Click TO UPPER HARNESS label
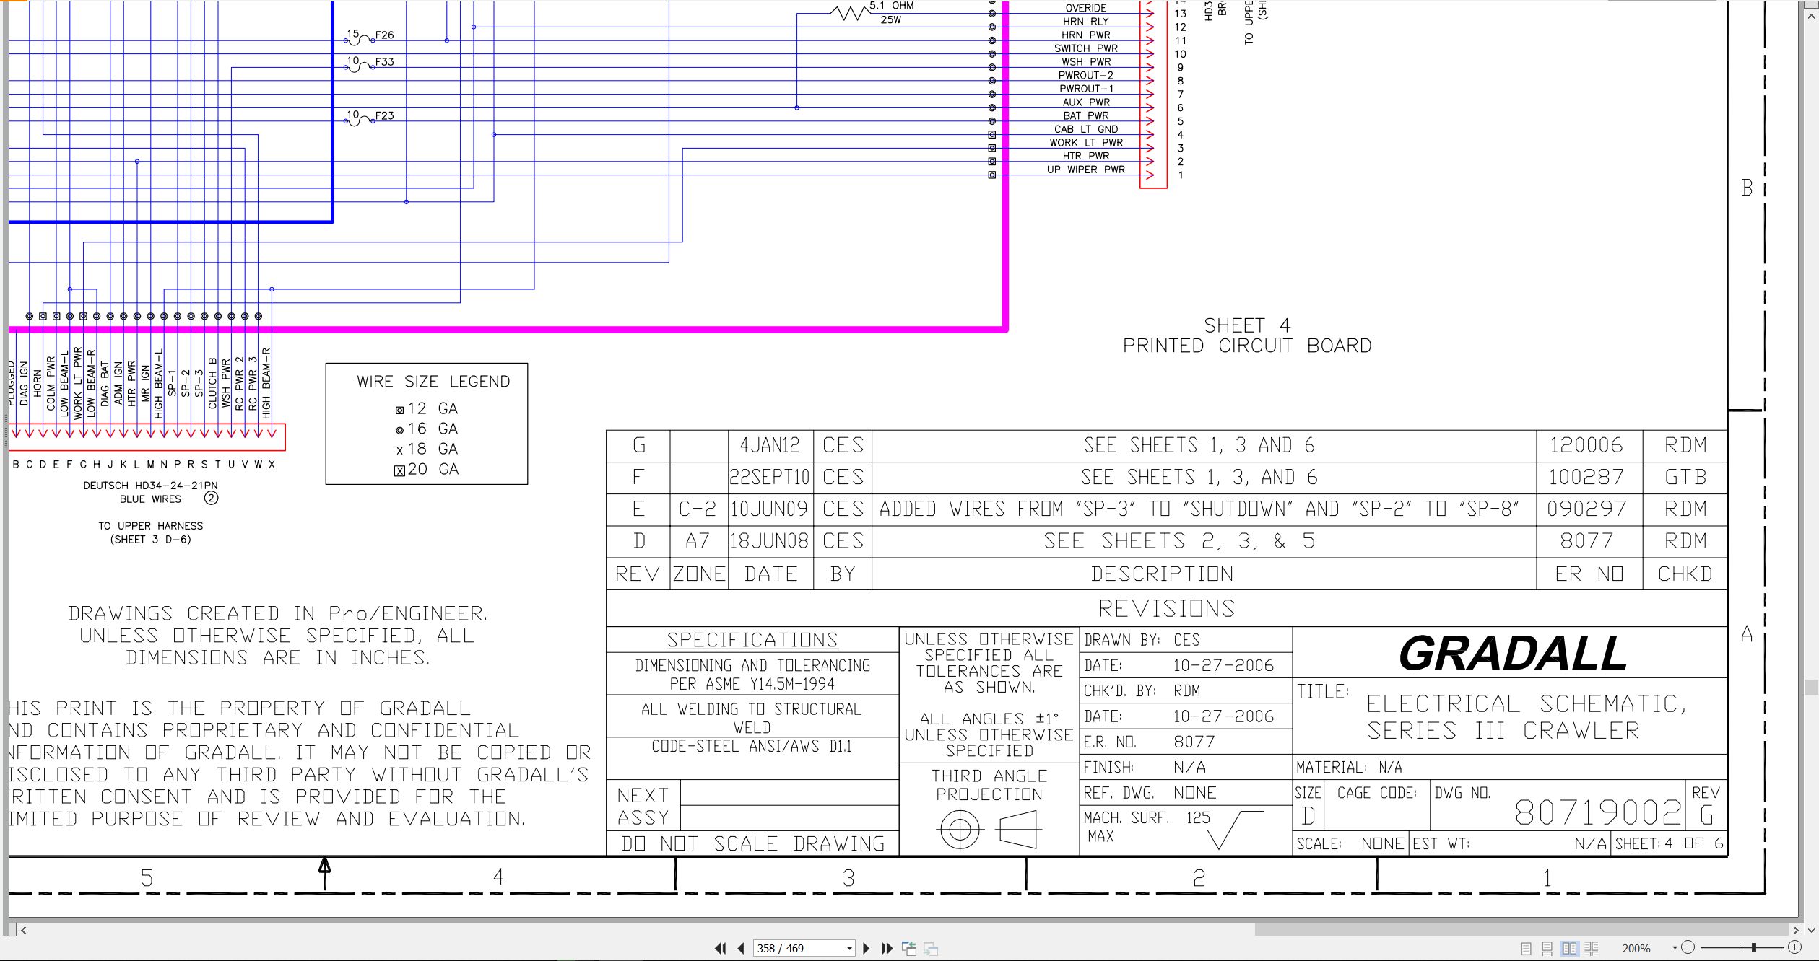The image size is (1819, 961). tap(150, 526)
